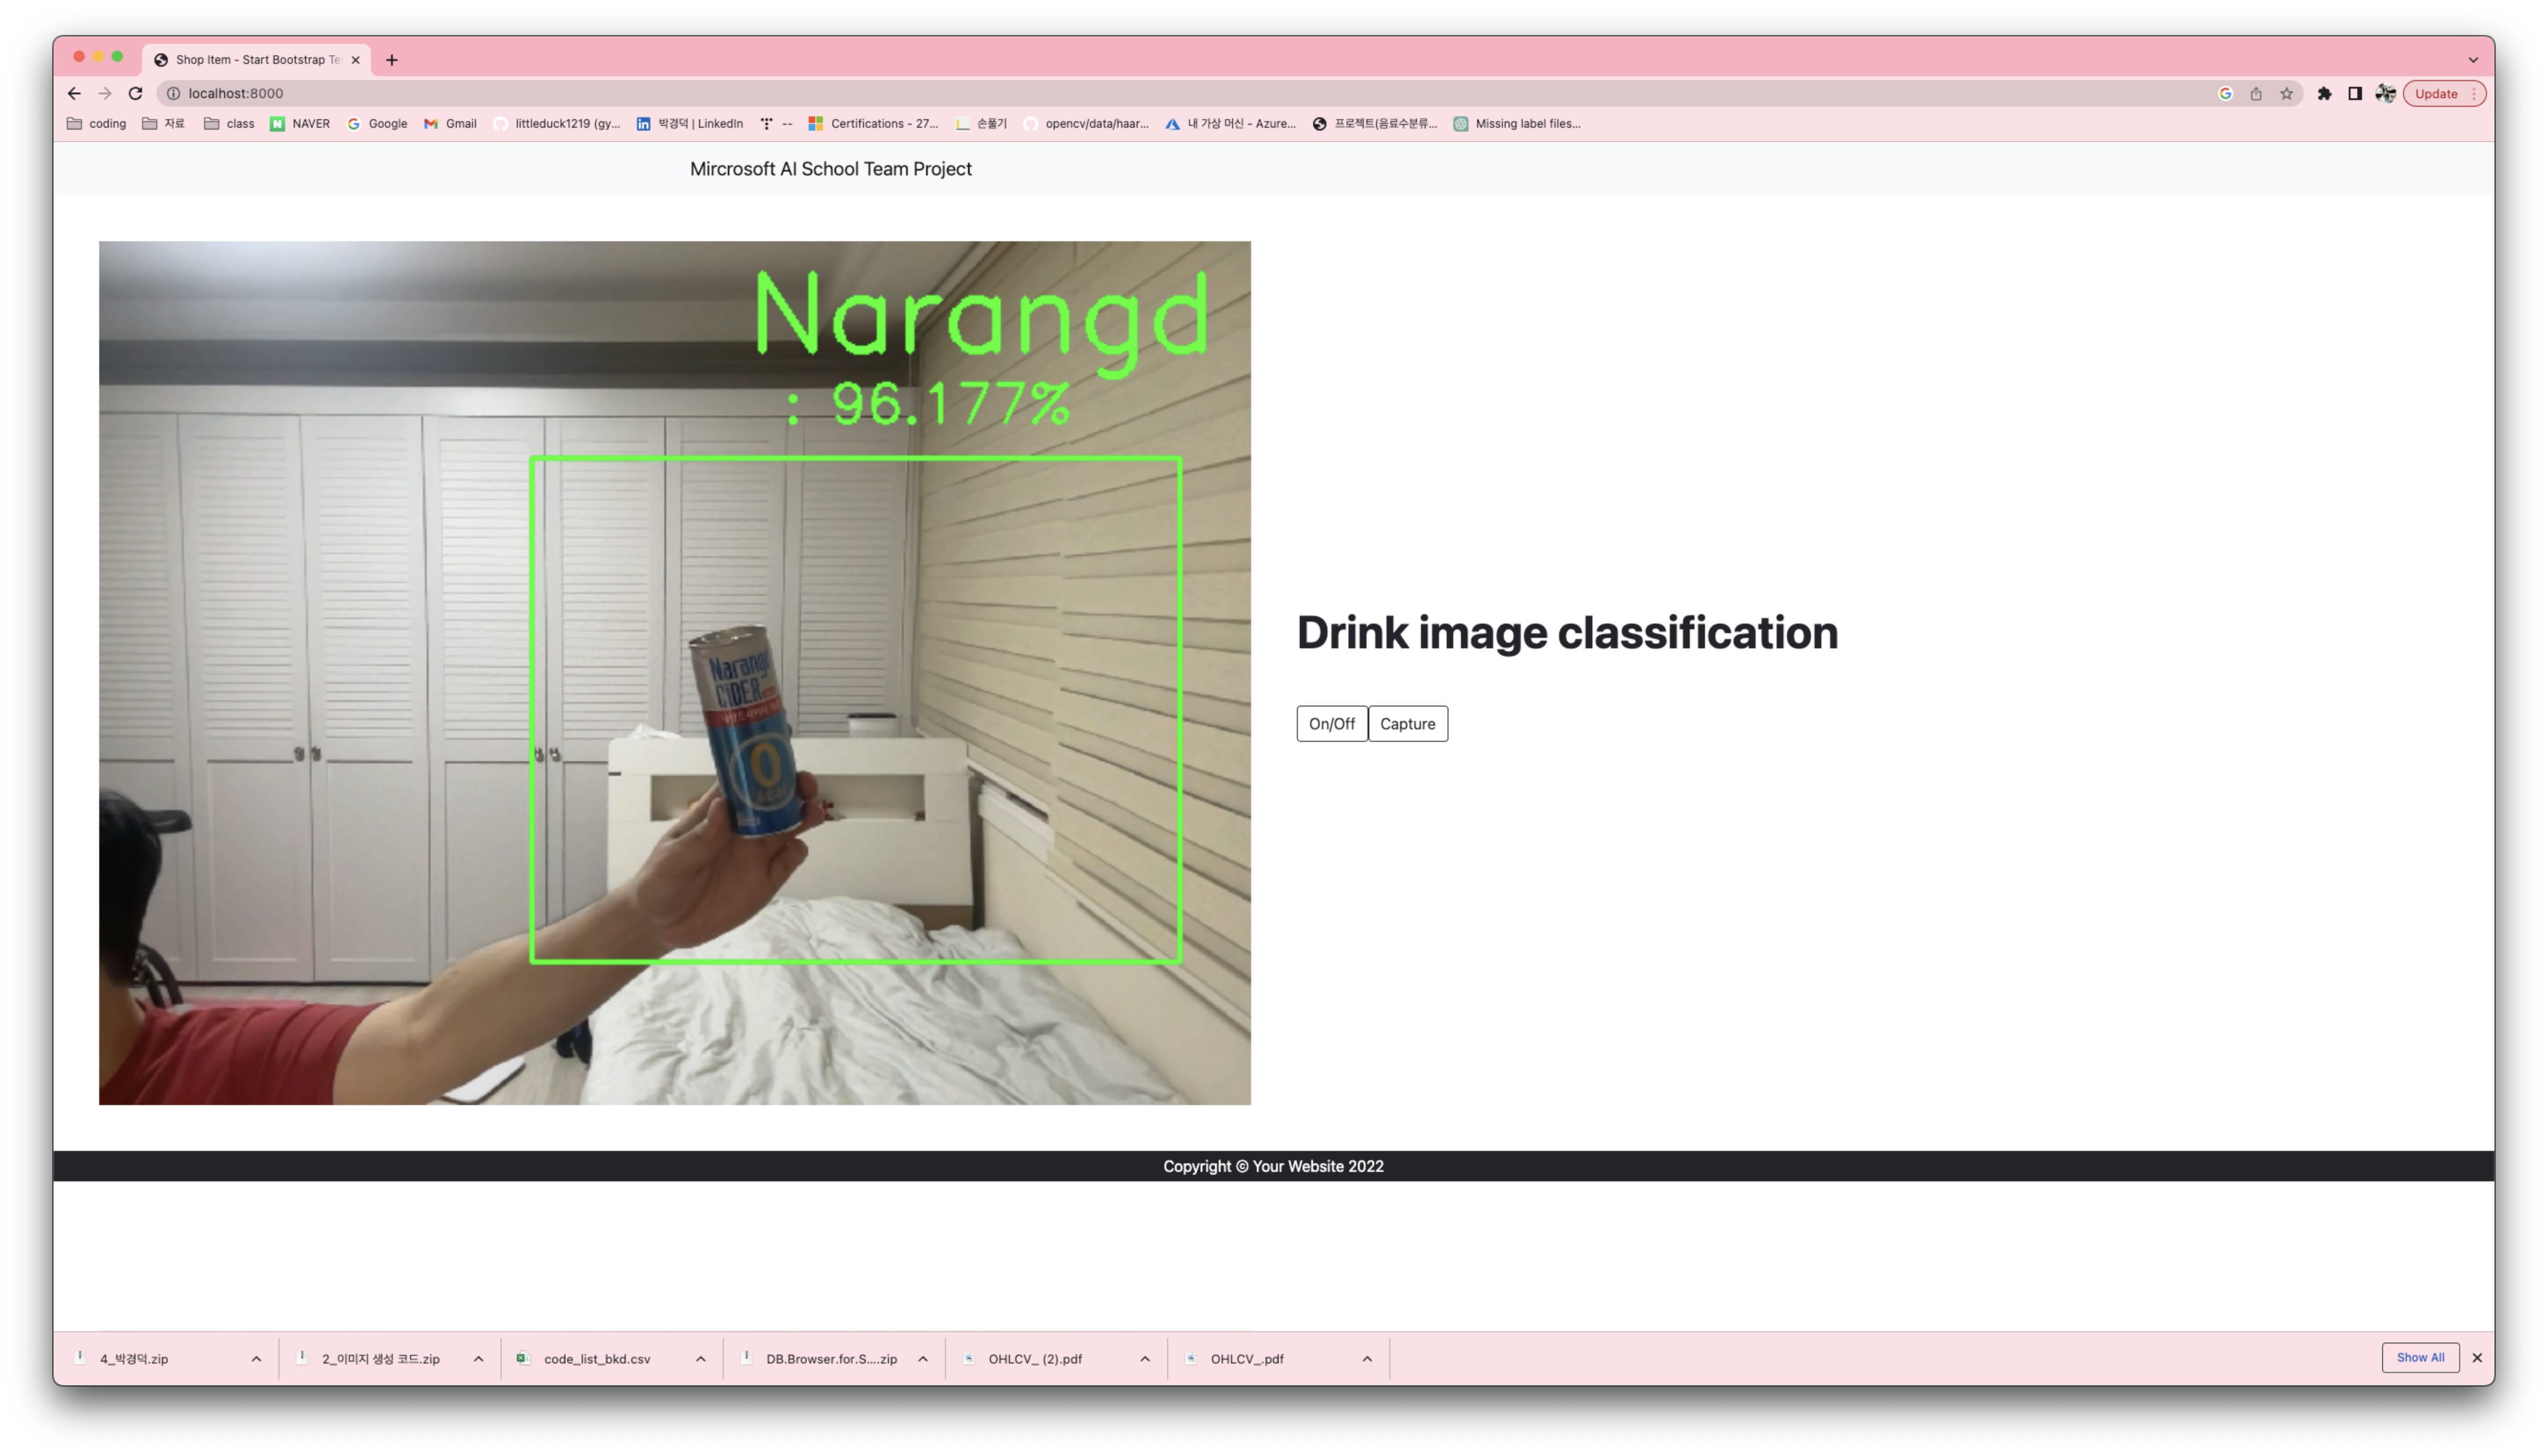Image resolution: width=2548 pixels, height=1456 pixels.
Task: Open the 박경덕 LinkedIn bookmark
Action: coord(690,124)
